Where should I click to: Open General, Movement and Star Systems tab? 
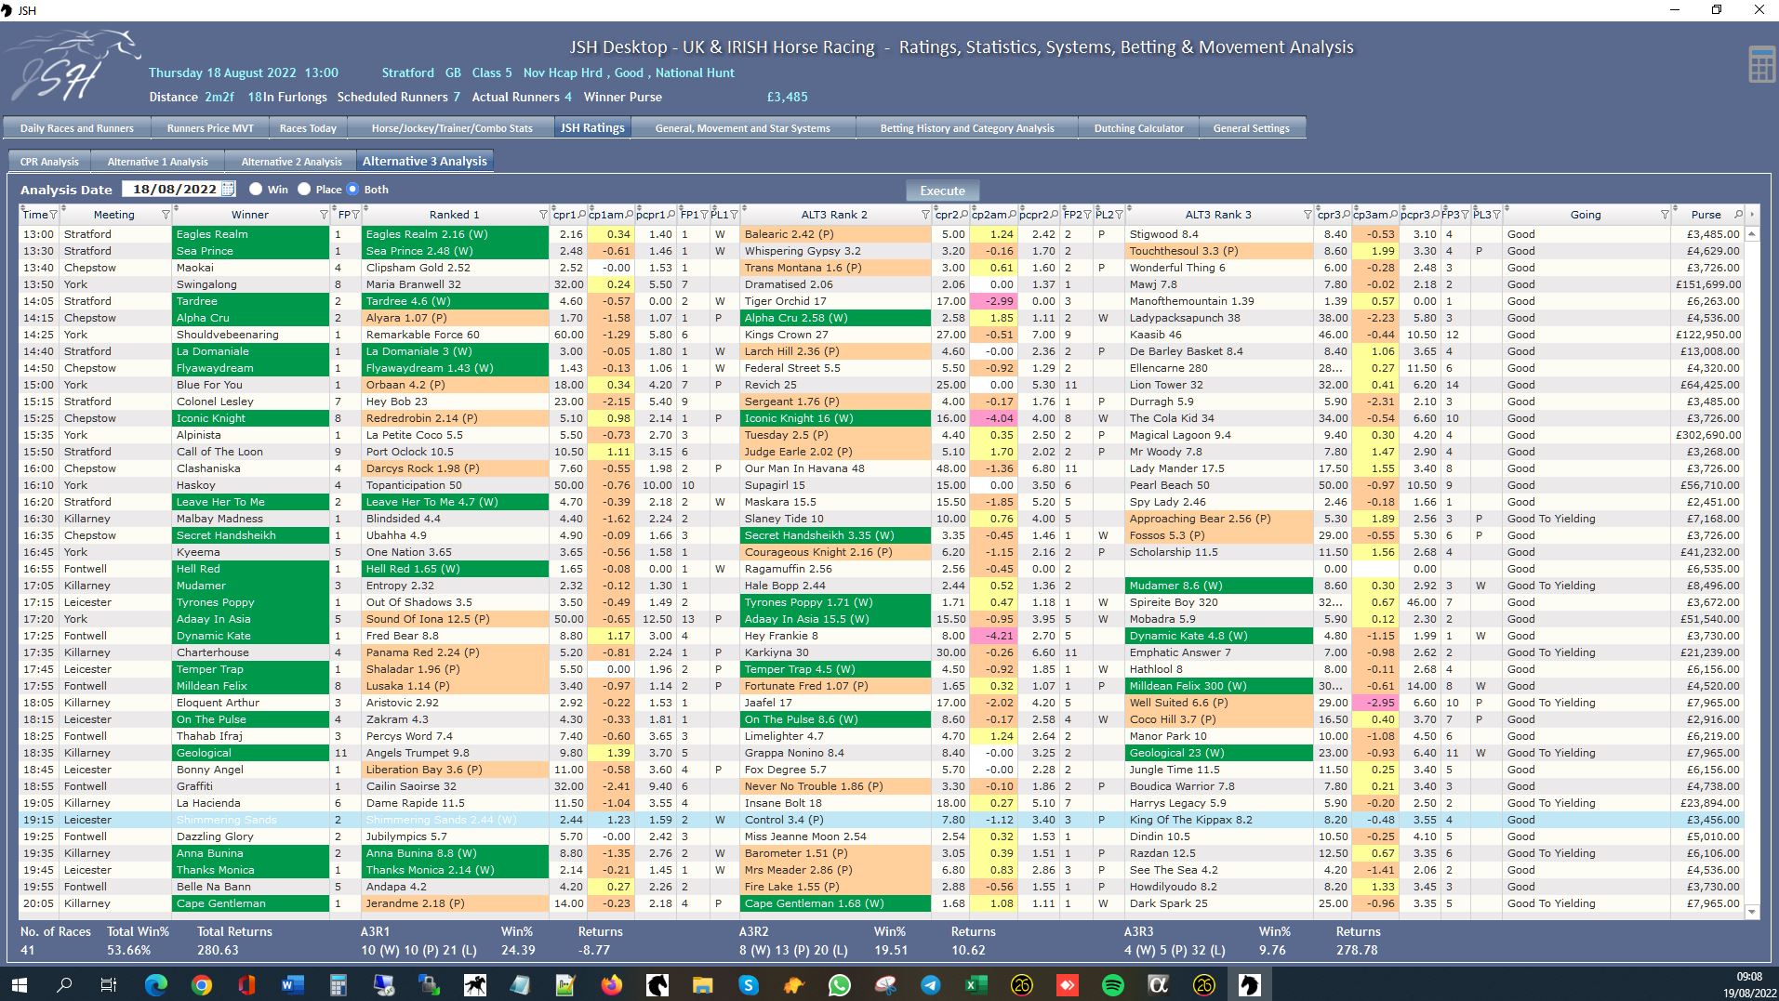(x=743, y=128)
